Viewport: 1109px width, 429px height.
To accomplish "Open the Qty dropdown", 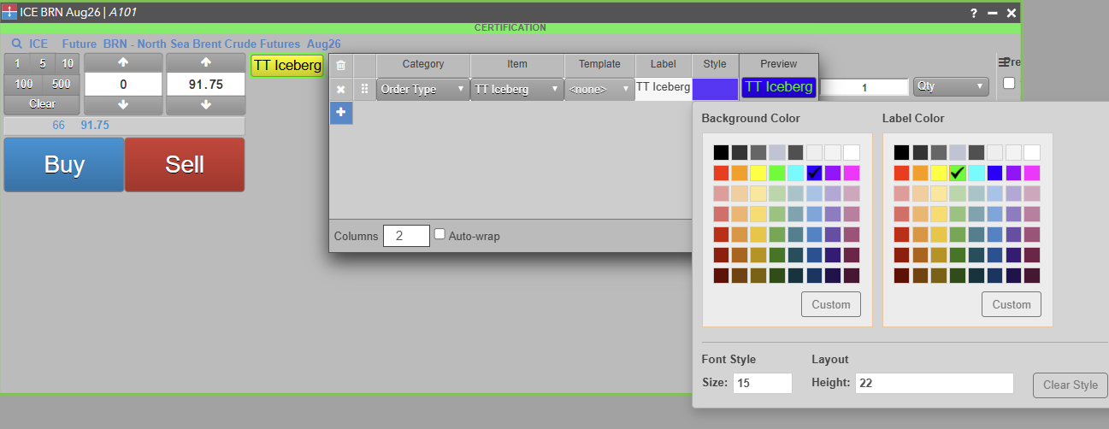I will point(951,87).
